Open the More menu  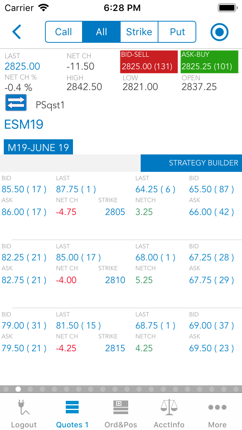tap(217, 413)
